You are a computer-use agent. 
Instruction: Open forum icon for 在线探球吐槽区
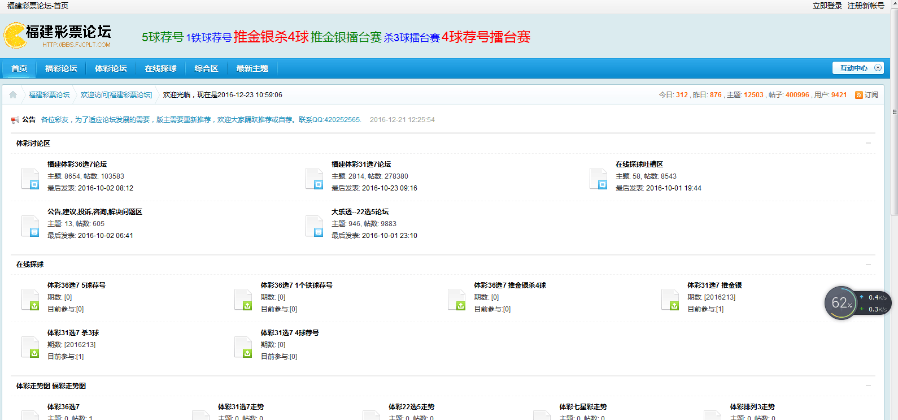tap(599, 179)
